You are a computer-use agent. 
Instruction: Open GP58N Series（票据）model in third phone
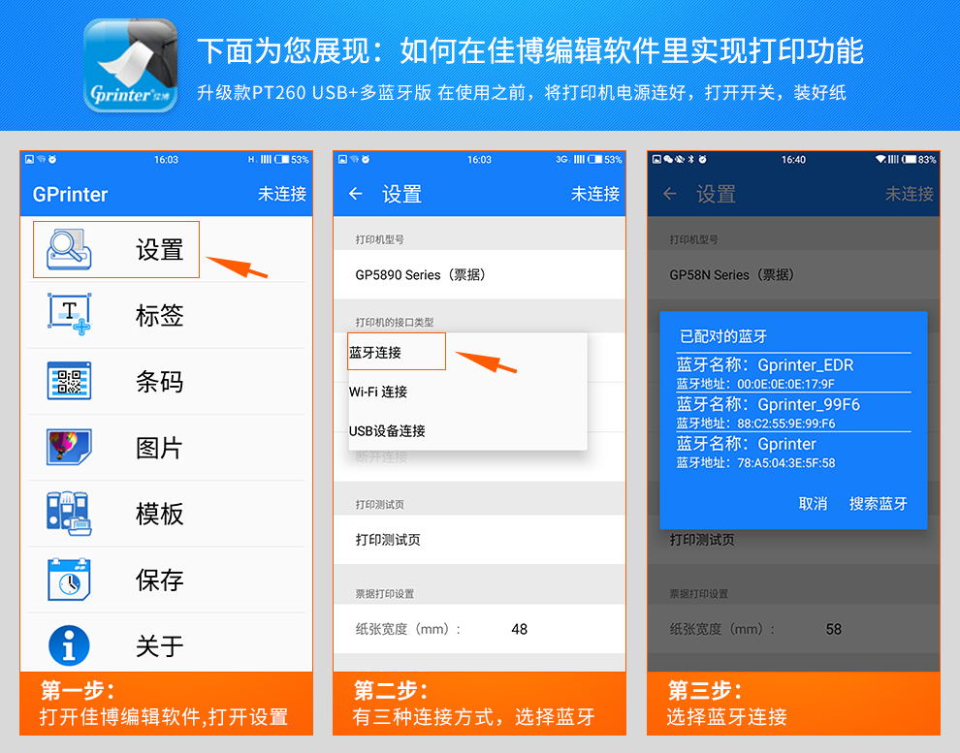tap(793, 274)
